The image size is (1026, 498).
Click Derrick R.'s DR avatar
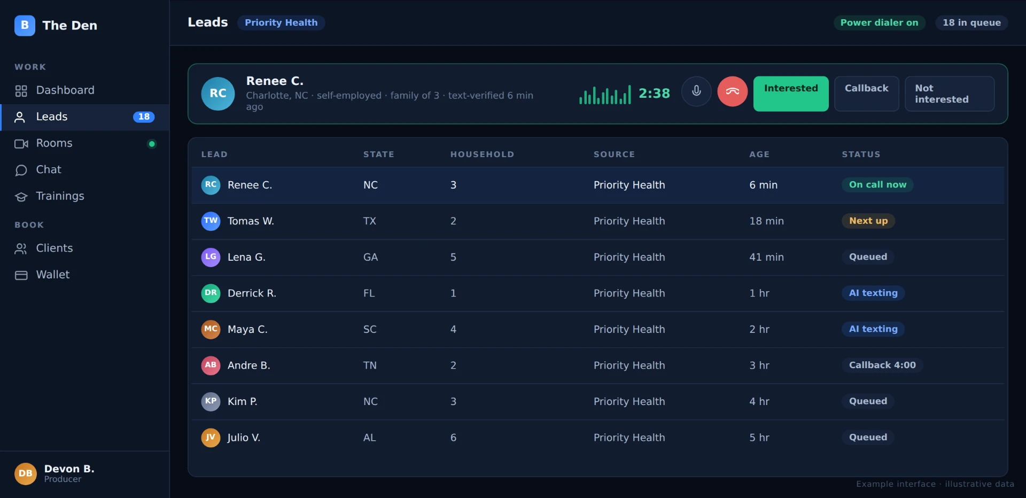click(211, 293)
